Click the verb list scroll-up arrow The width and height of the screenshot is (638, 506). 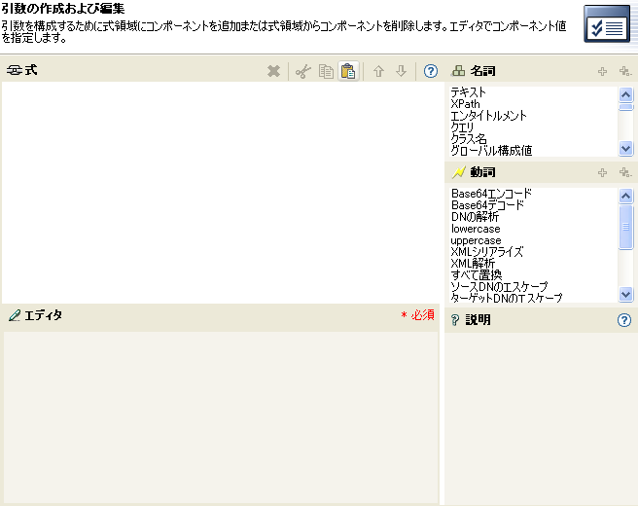click(x=625, y=197)
